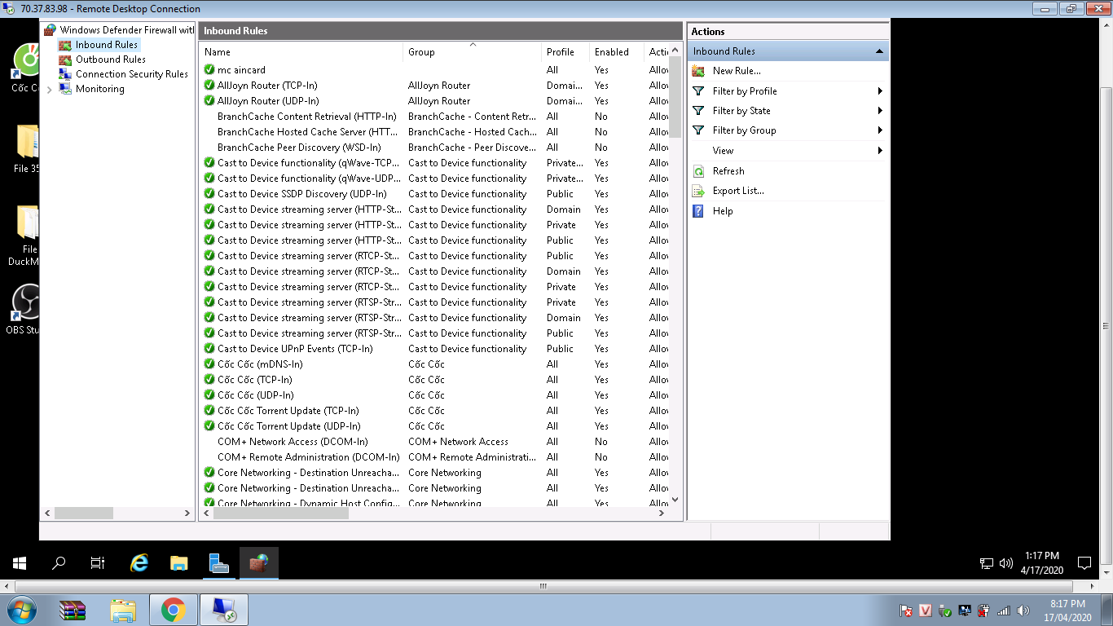Click the New Rule icon in Actions

tap(698, 71)
